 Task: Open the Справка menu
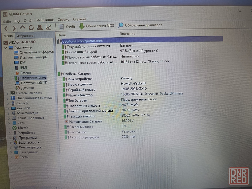pos(79,19)
